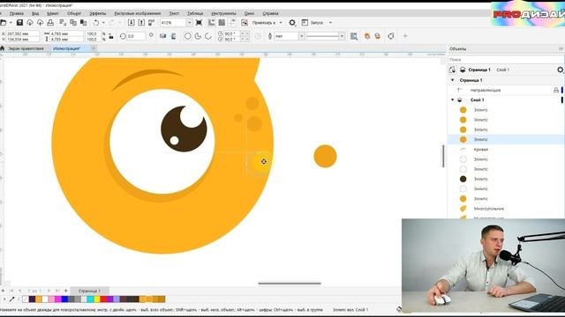This screenshot has height=317, width=565.
Task: Open the Эффекты menu
Action: [x=97, y=13]
